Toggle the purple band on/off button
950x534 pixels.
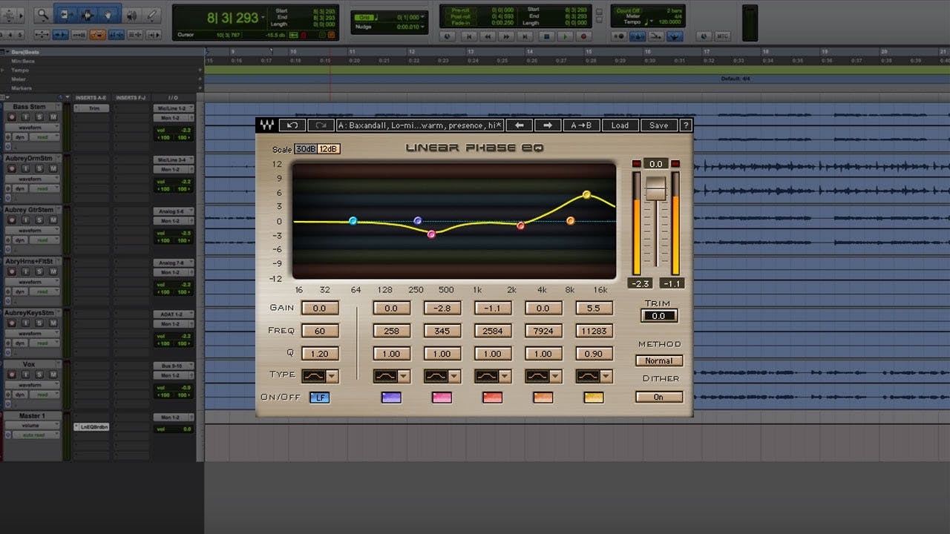(x=391, y=398)
